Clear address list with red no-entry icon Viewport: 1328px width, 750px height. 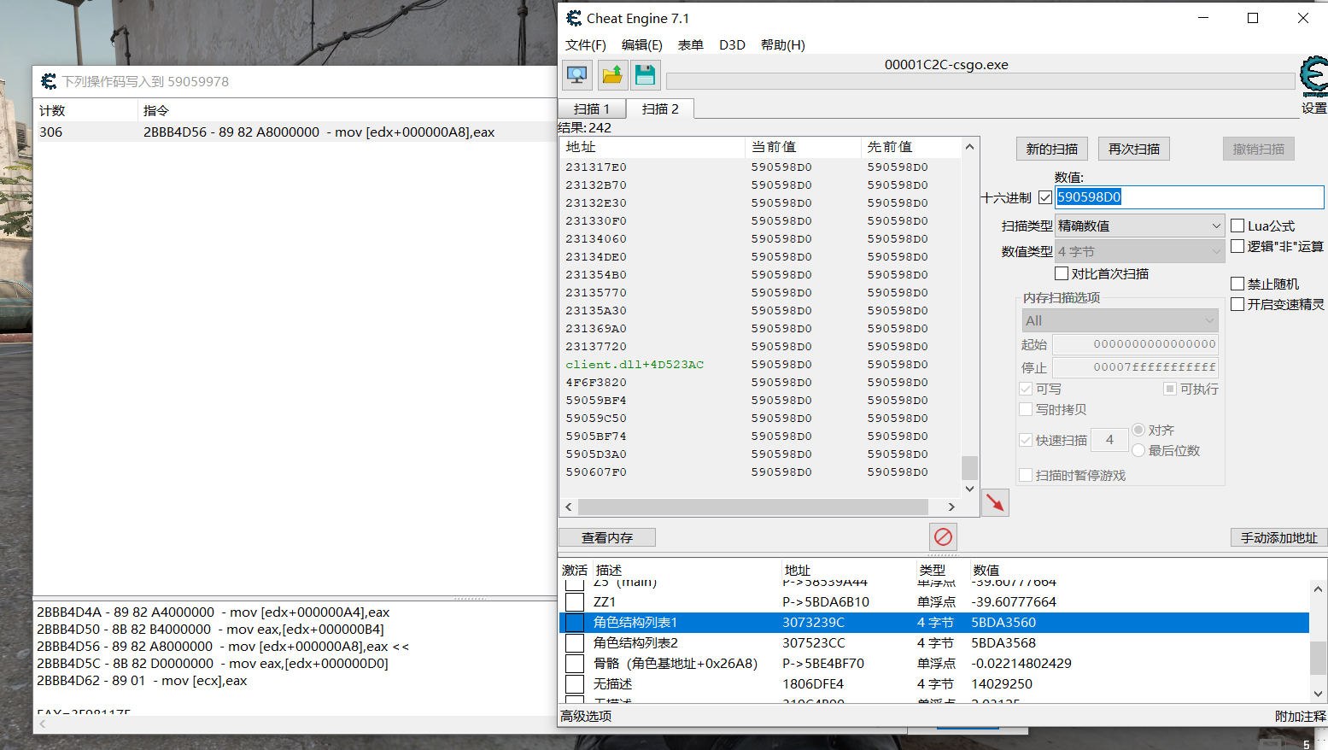pyautogui.click(x=943, y=536)
